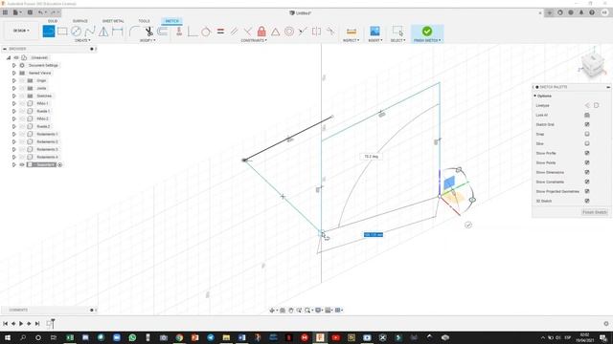Click the green Finish Sketch checkmark
The image size is (613, 344).
coord(427,31)
